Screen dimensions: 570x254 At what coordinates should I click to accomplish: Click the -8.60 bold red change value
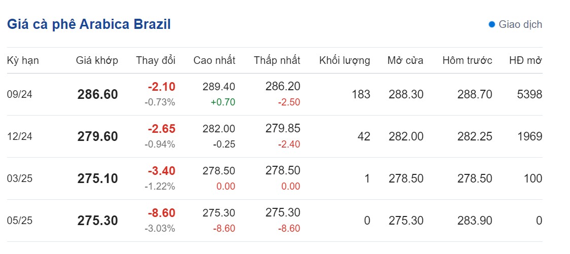[161, 213]
